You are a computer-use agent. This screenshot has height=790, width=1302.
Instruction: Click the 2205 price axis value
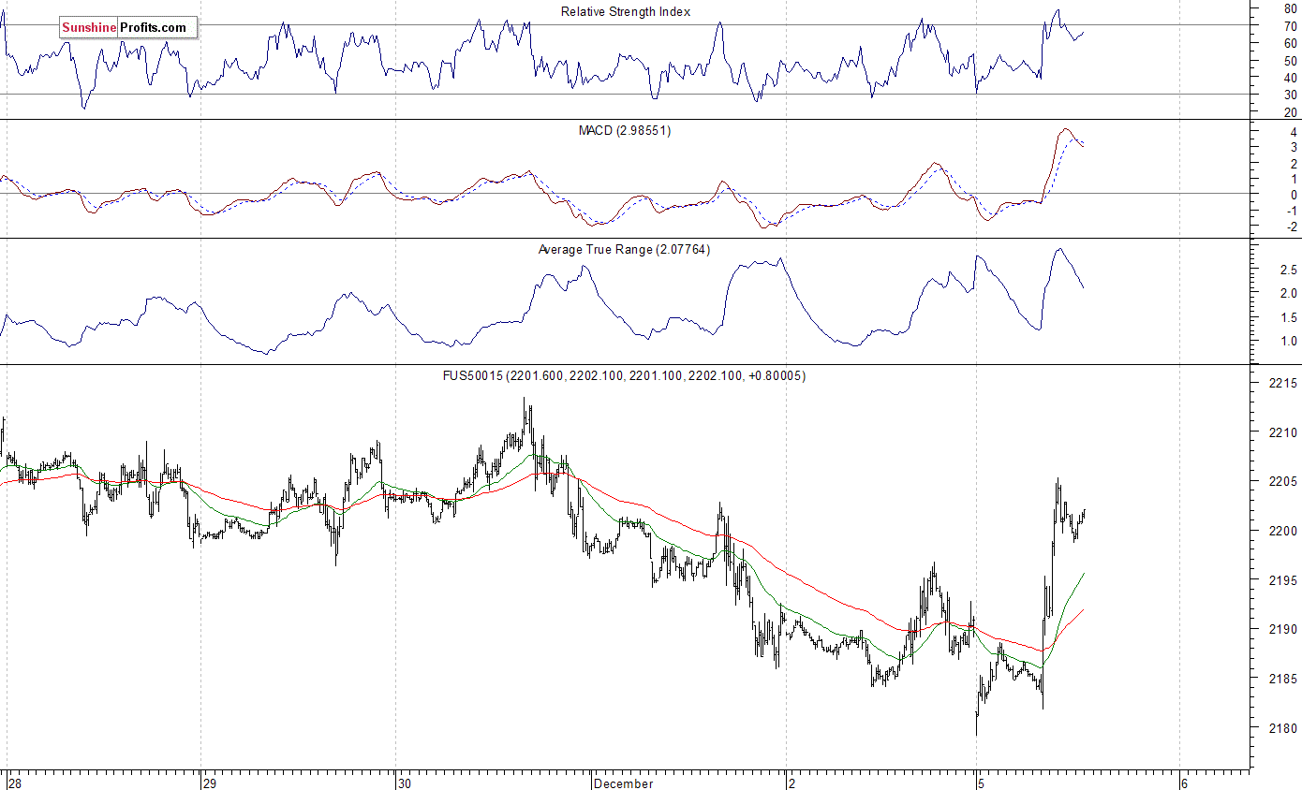[x=1283, y=482]
